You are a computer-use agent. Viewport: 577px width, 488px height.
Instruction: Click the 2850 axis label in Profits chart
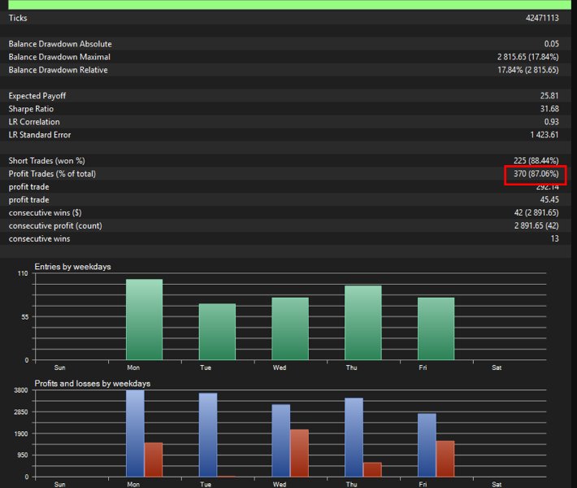[21, 412]
